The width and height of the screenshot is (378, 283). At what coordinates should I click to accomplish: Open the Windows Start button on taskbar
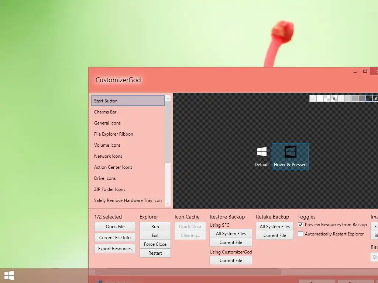point(9,275)
